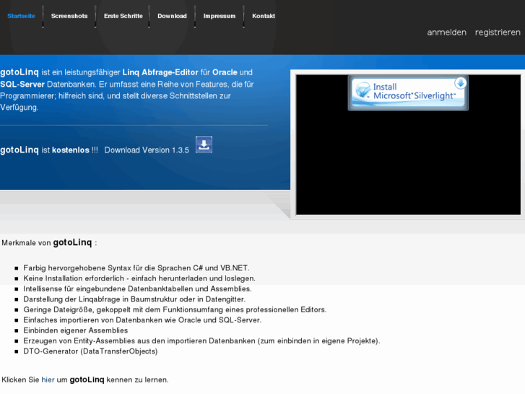
Task: Click 'Farbig hervorgehobene Syntax' feature line
Action: coord(136,268)
